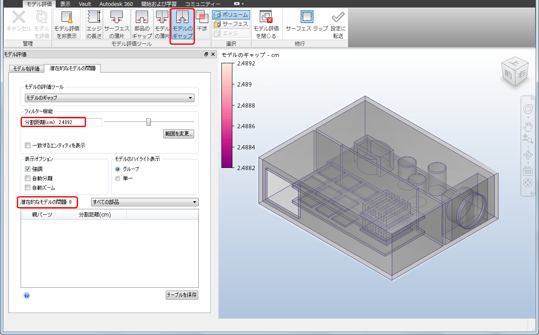Select the エッジの長さ tool
The width and height of the screenshot is (539, 335).
[x=94, y=24]
